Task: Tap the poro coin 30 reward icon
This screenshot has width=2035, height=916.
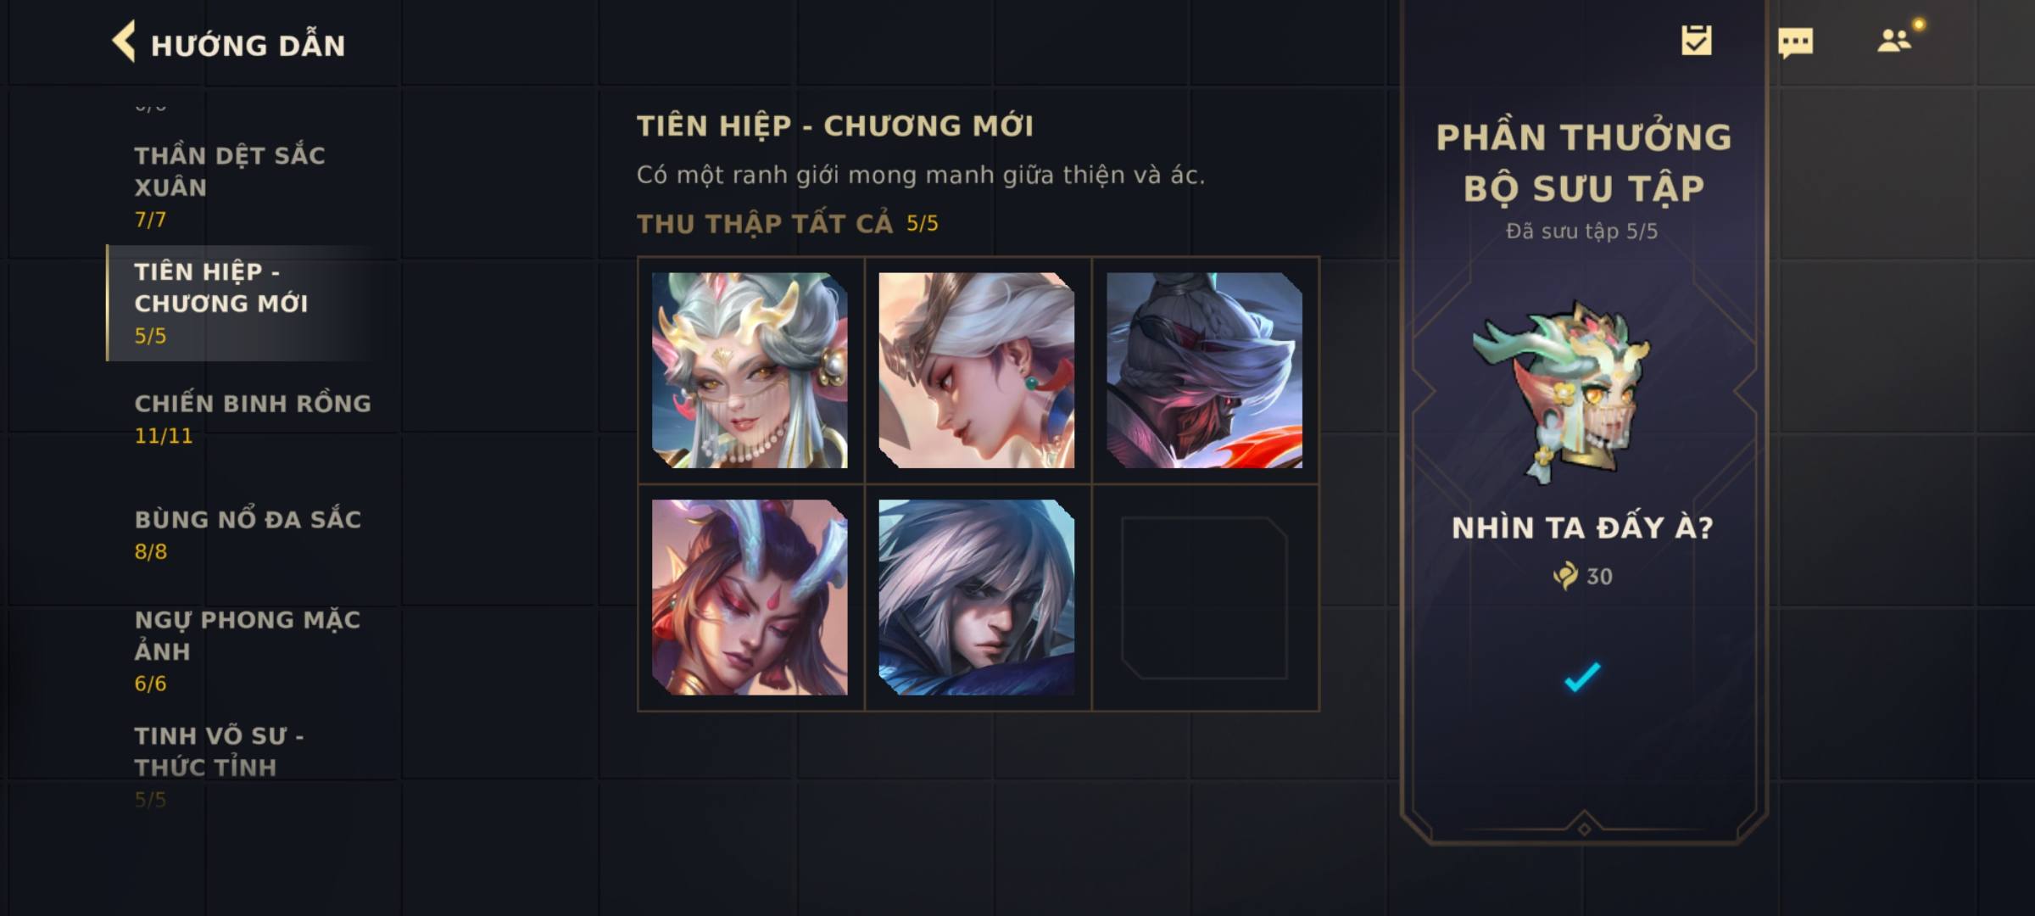Action: click(1565, 576)
